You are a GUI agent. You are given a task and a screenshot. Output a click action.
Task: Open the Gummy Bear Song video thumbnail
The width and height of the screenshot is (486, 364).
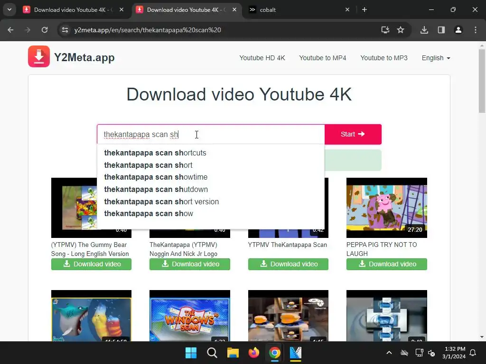(74, 208)
